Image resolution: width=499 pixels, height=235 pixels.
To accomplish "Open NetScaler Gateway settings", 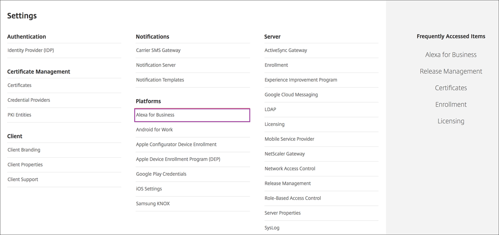I will (285, 154).
